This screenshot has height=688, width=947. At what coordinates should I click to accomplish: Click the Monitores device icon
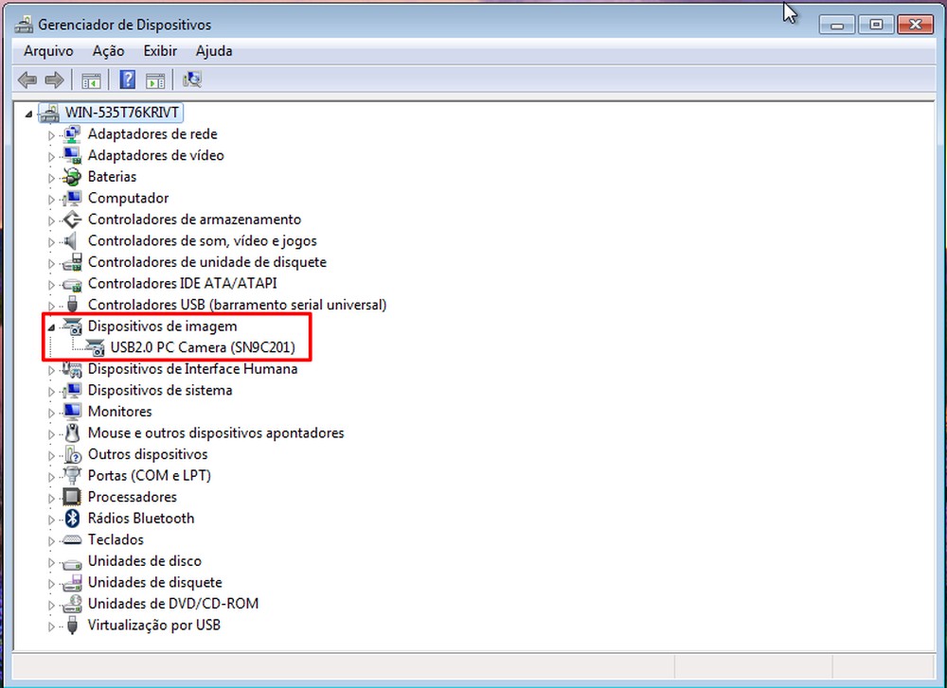pos(71,411)
